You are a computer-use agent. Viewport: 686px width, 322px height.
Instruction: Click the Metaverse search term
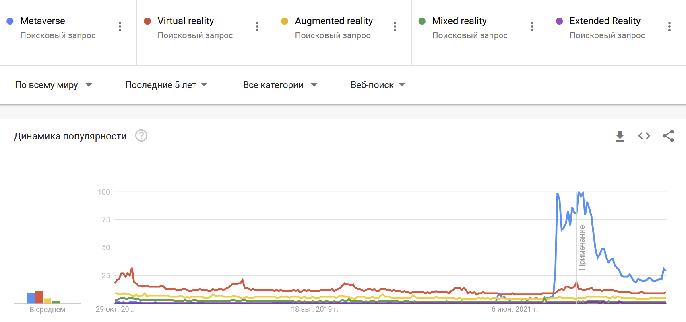(x=43, y=21)
